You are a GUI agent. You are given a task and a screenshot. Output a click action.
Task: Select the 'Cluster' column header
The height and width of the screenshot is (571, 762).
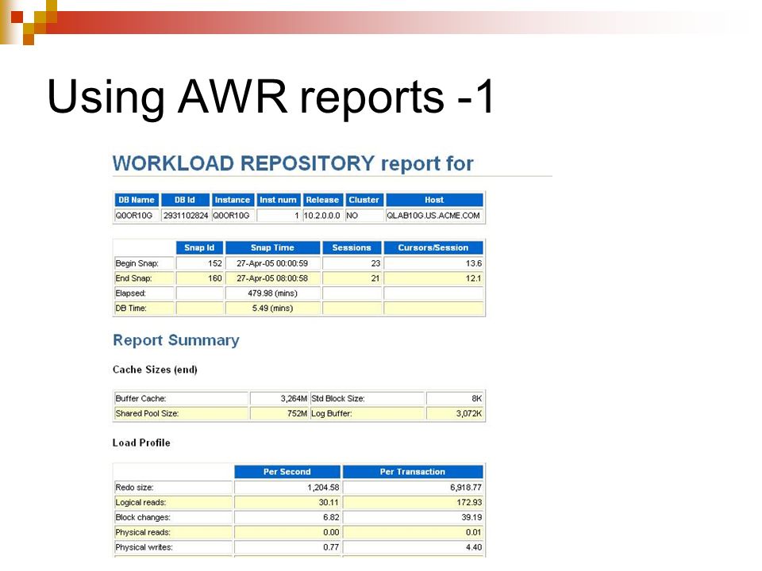pyautogui.click(x=364, y=200)
